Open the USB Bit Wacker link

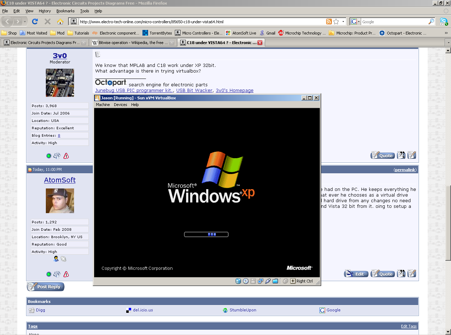194,91
